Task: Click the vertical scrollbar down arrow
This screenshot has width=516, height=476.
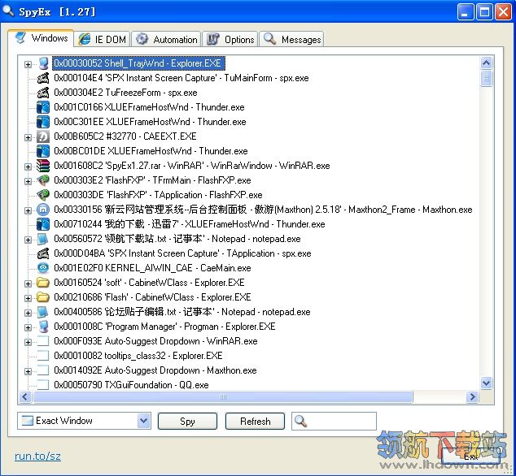Action: click(x=487, y=383)
